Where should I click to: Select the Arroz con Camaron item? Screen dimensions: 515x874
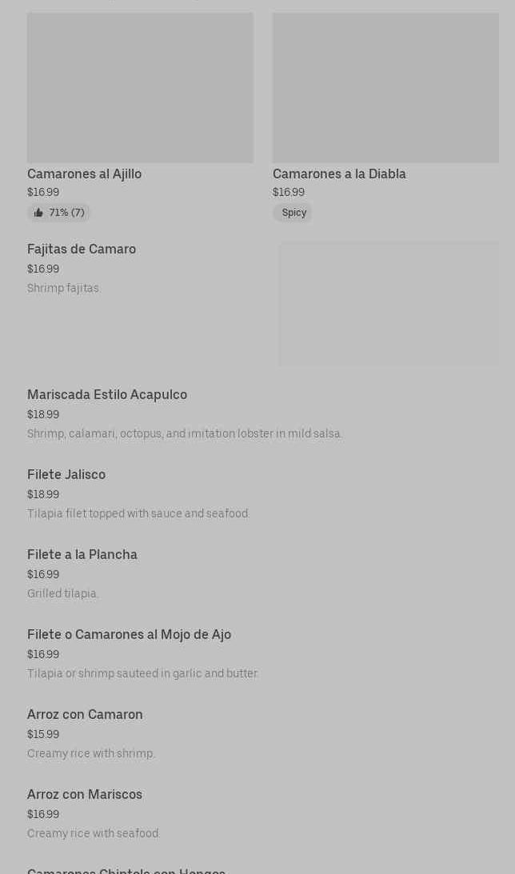click(x=85, y=714)
